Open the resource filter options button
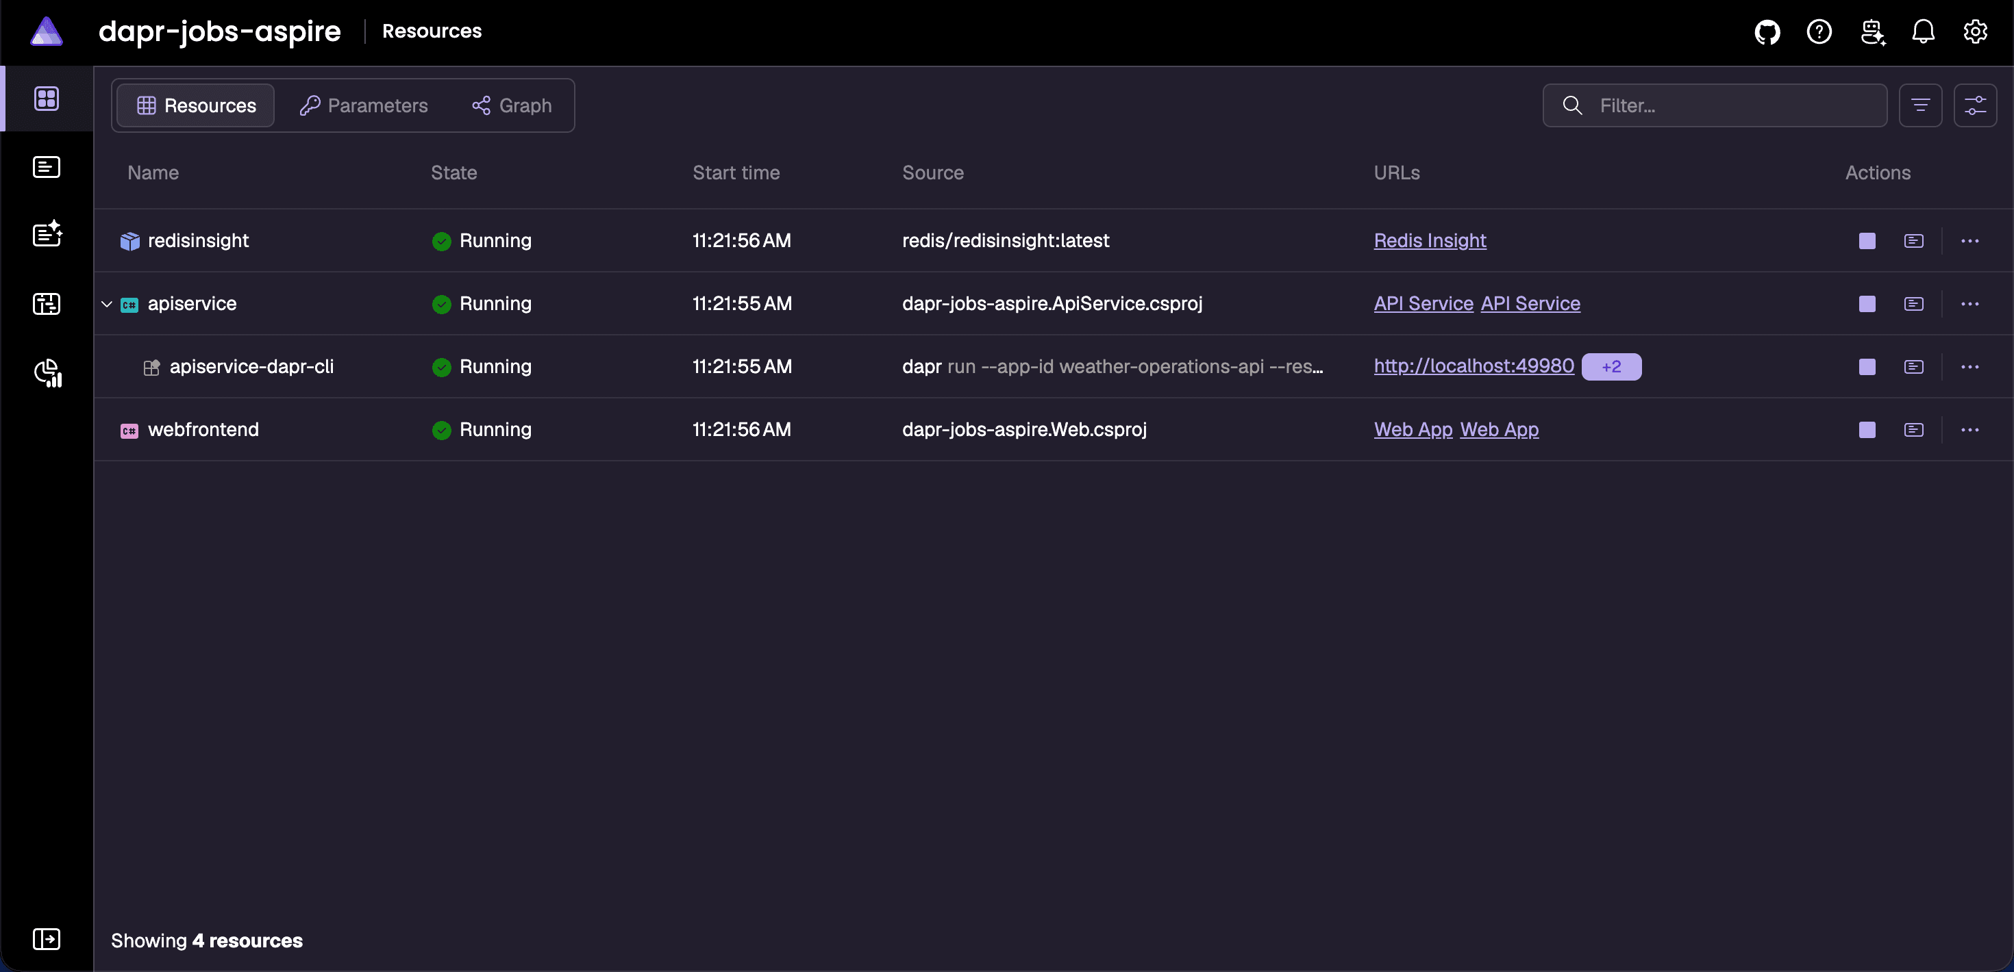 [x=1921, y=105]
